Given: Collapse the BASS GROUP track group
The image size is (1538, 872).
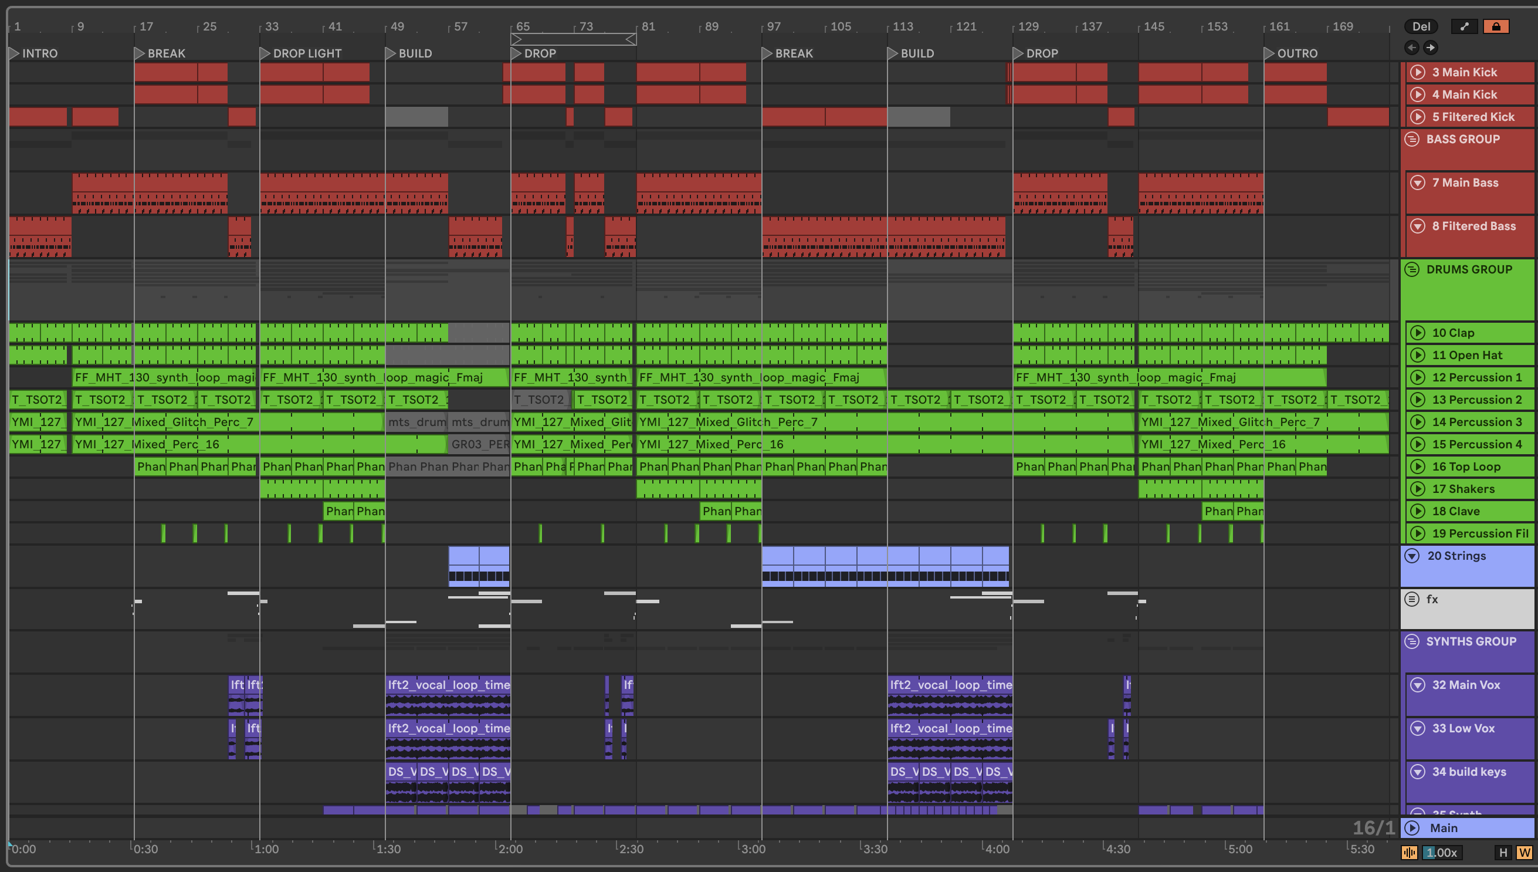Looking at the screenshot, I should [1412, 140].
